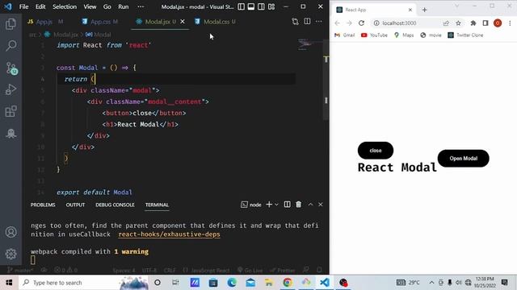Click the Modal.jsx breadcrumb item
The width and height of the screenshot is (517, 290).
click(65, 35)
